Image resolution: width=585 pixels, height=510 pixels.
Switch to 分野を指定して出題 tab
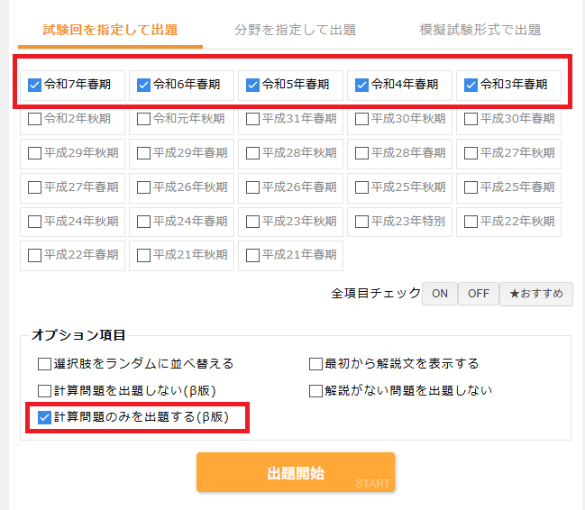tap(295, 30)
